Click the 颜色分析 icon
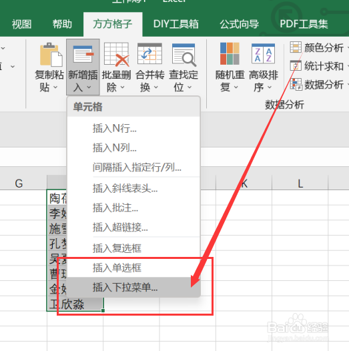The image size is (349, 351). [x=296, y=47]
